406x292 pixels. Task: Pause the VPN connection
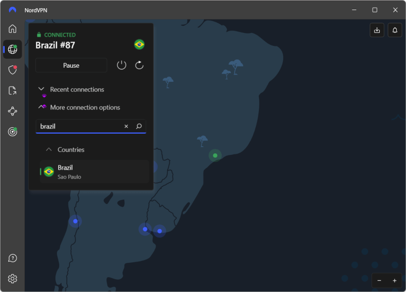[x=71, y=65]
